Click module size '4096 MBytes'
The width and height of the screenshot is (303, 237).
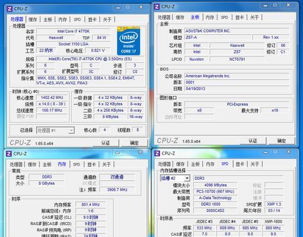point(215,185)
